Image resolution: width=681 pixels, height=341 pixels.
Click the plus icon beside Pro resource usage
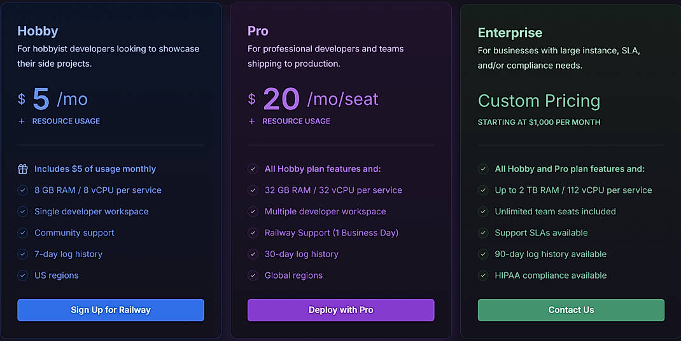click(x=252, y=121)
